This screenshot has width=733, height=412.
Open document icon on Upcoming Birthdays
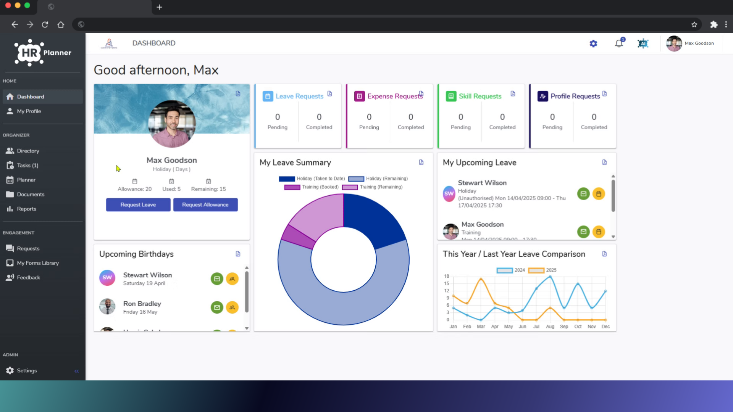click(x=238, y=254)
